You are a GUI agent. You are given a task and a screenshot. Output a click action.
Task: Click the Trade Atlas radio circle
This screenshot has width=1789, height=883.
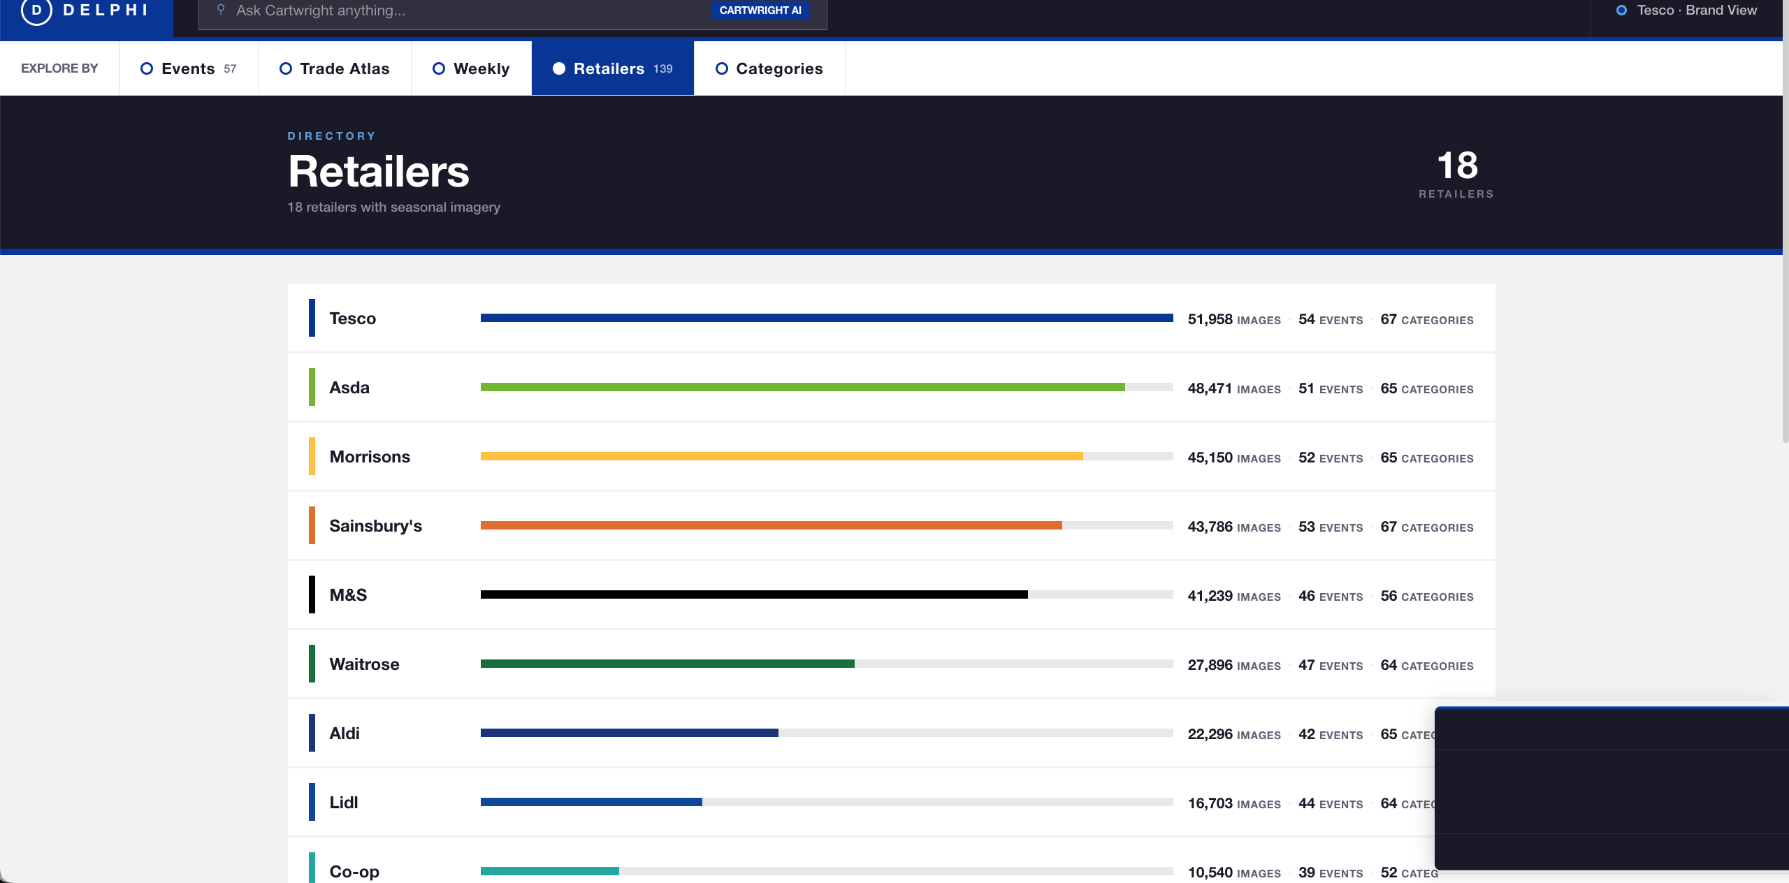(x=286, y=68)
